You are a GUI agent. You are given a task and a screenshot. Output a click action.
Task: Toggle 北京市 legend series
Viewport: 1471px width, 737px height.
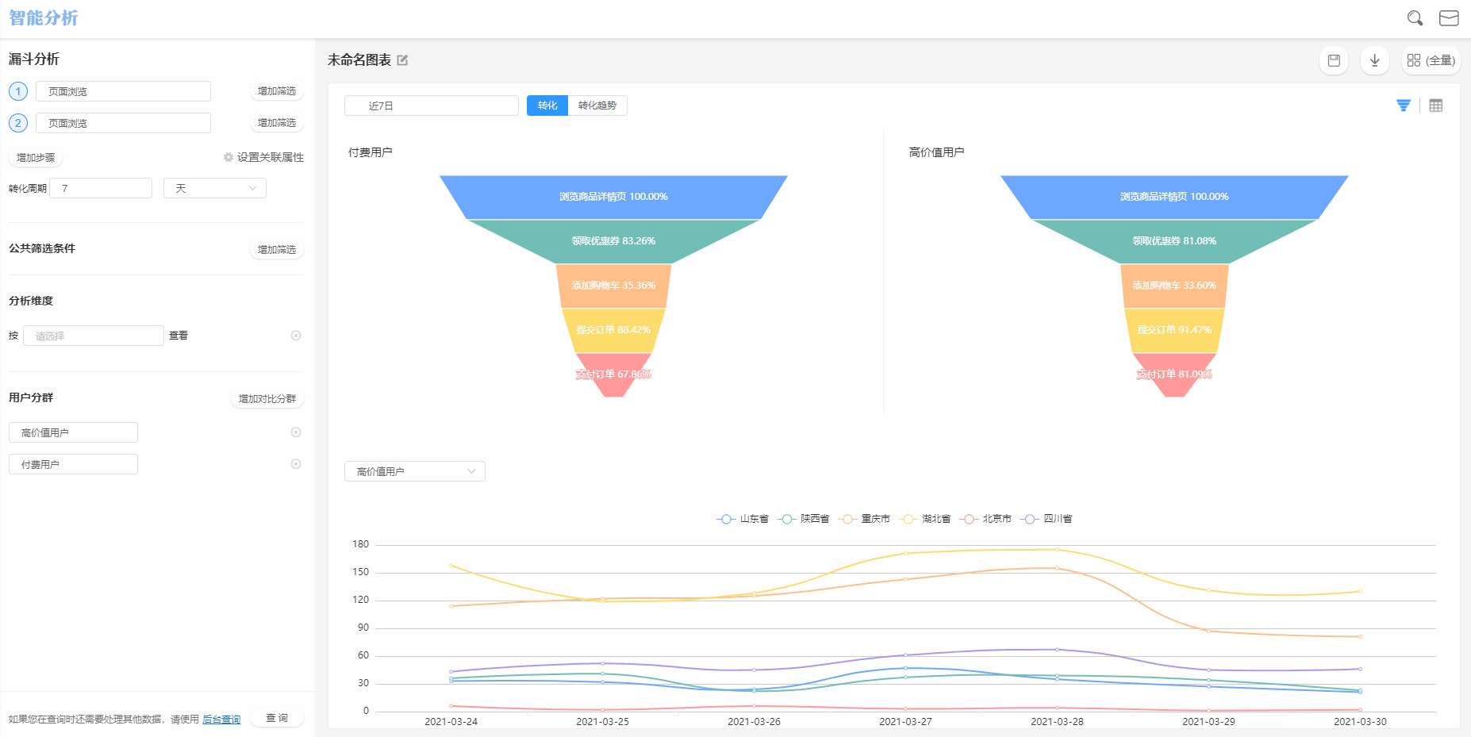tap(985, 519)
